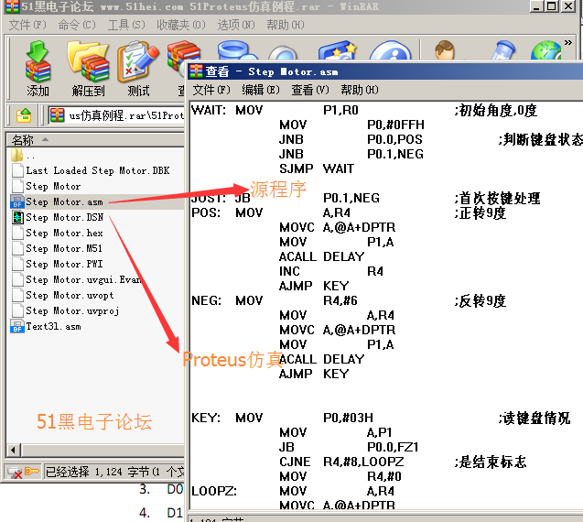Screen dimensions: 583x522
Task: Click 'CJNE R4,#8,LOOPZ' code line
Action: tap(341, 462)
